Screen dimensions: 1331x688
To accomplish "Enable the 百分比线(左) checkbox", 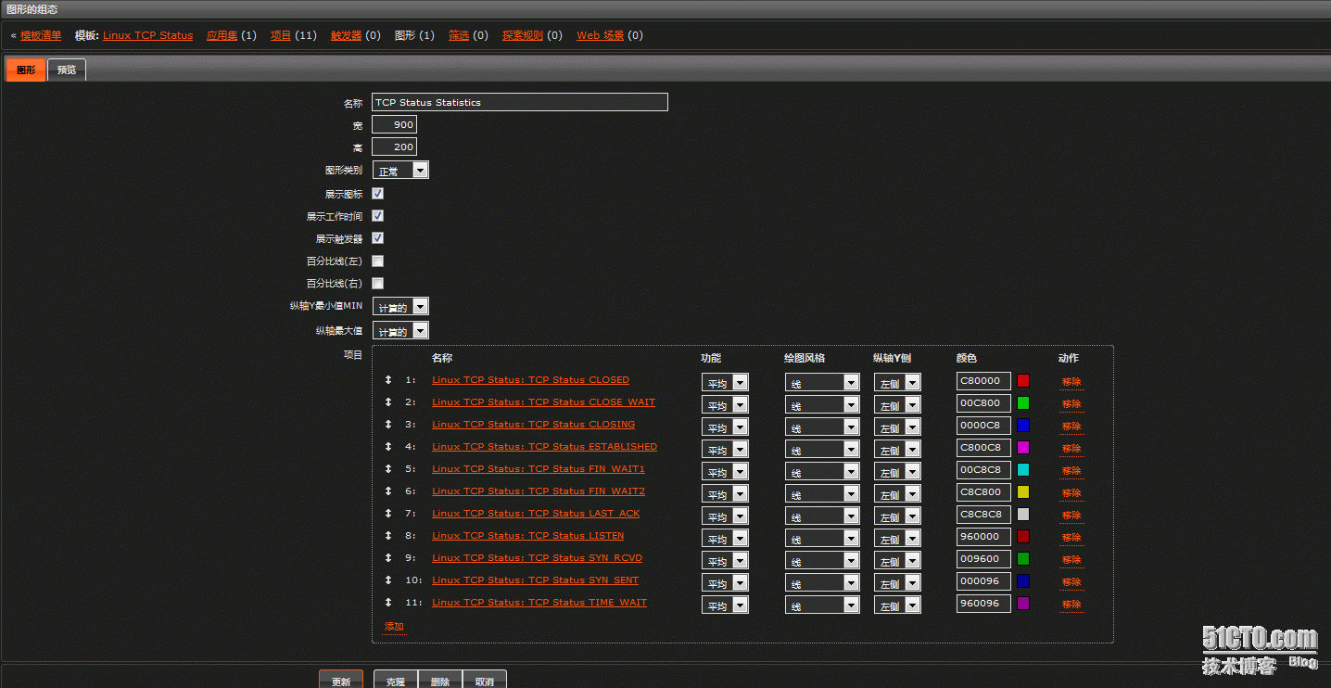I will pyautogui.click(x=378, y=261).
